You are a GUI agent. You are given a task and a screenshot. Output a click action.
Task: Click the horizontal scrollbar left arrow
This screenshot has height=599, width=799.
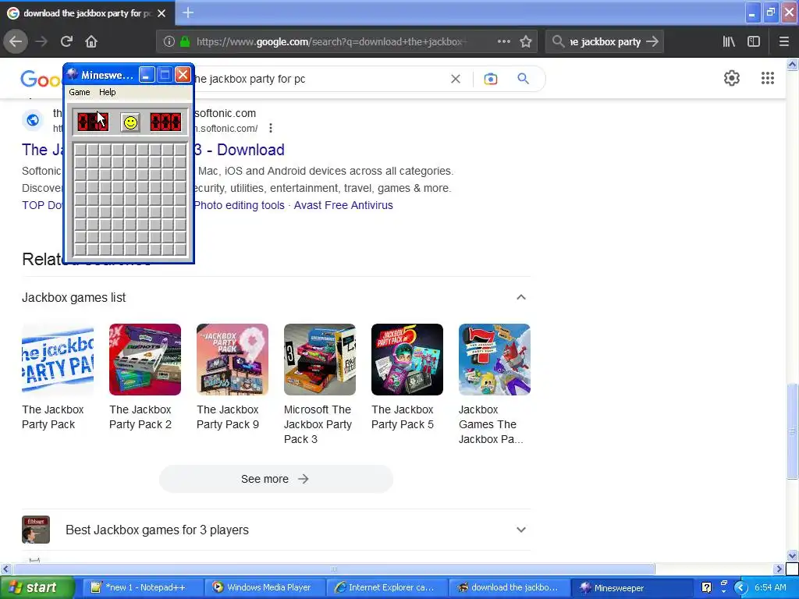pyautogui.click(x=5, y=569)
